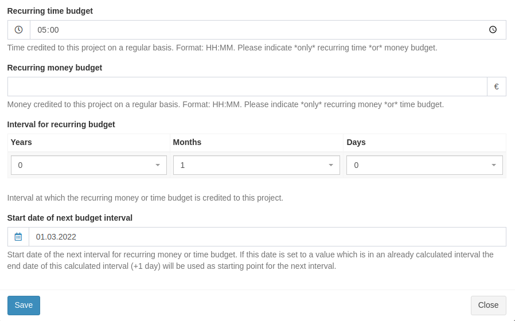Viewport: 515px width, 321px height.
Task: Click the help text starting "Time credited to this project"
Action: pos(222,48)
